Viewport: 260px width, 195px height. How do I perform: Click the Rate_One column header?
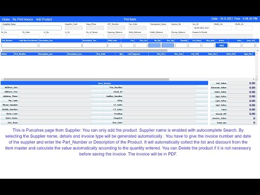tap(208, 54)
